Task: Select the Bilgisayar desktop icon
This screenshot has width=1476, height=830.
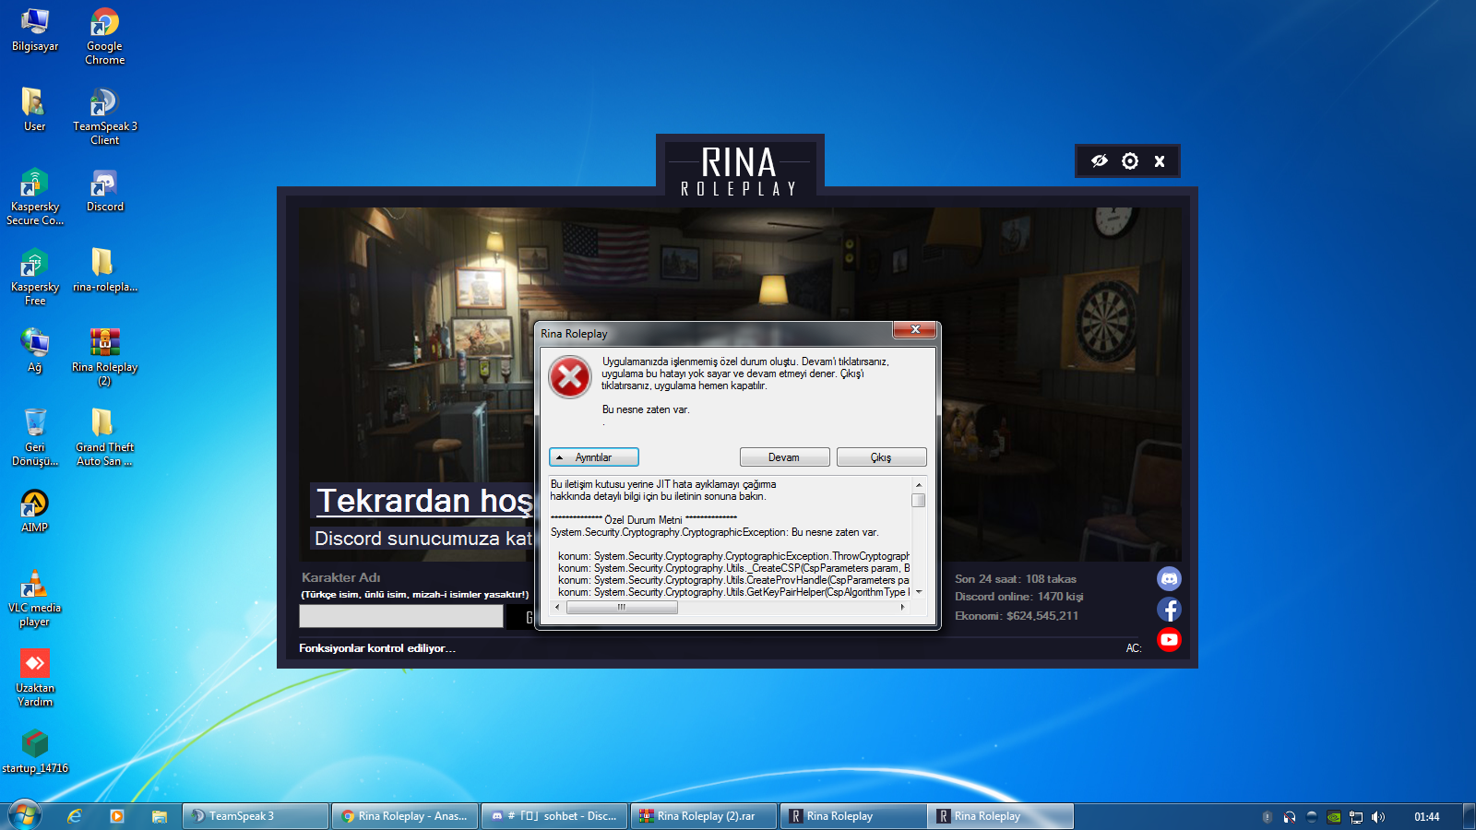Action: [x=35, y=30]
